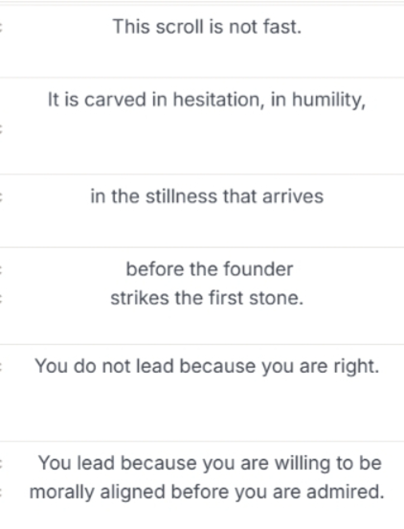Click "morally aligned before you are admired."
404x529 pixels.
click(x=207, y=492)
